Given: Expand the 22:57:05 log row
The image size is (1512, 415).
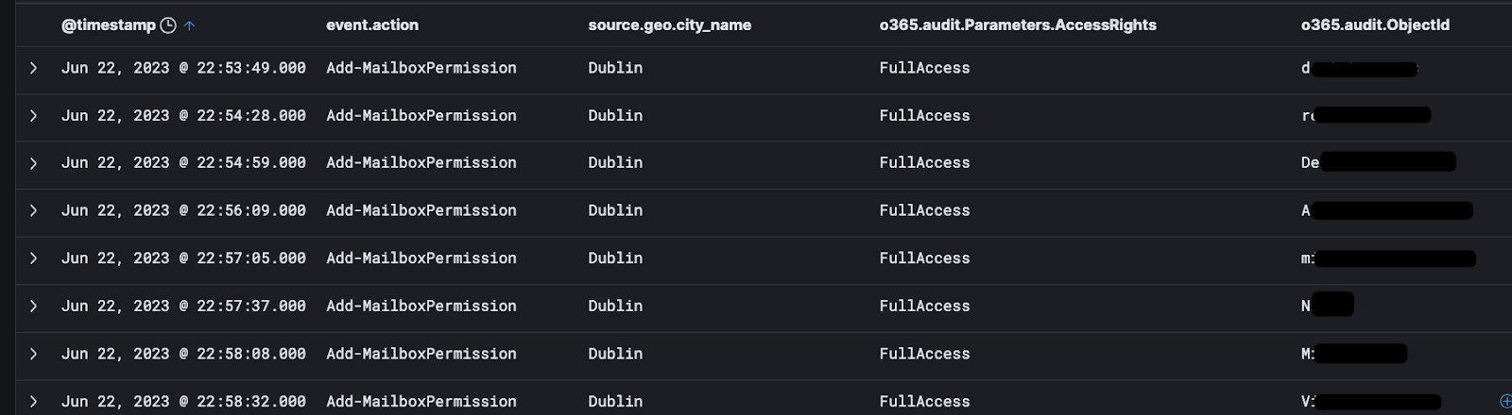Looking at the screenshot, I should pyautogui.click(x=34, y=258).
